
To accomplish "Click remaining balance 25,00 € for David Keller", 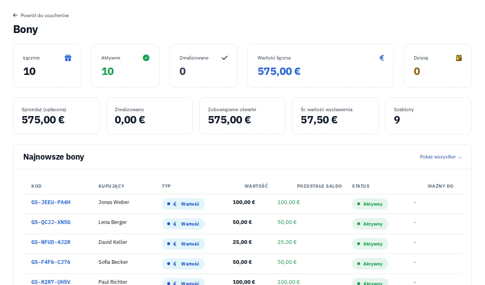I will tap(287, 242).
